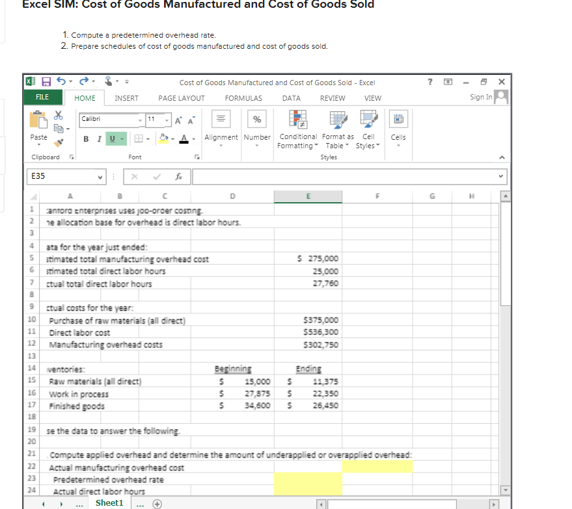Click the Ribbon Display Options icon
572x509 pixels.
click(x=448, y=82)
